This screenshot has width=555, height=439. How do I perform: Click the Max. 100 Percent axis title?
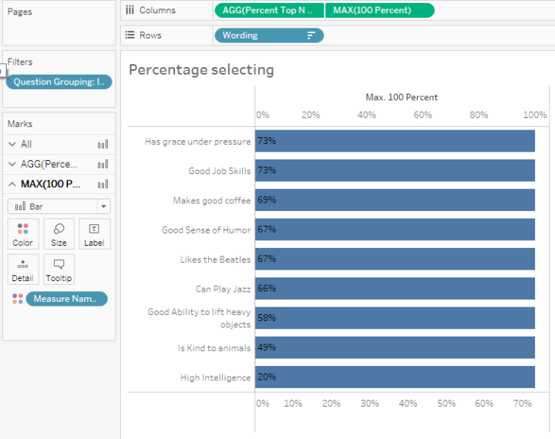coord(402,97)
